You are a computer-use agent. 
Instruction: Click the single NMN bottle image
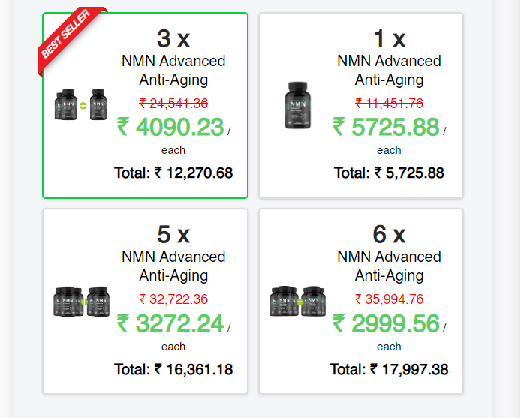(303, 106)
